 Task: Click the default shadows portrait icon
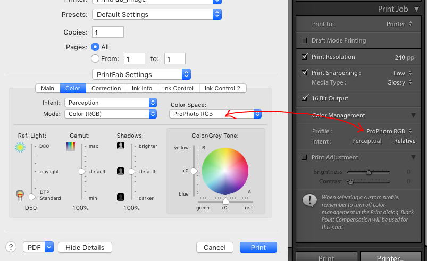[x=121, y=172]
